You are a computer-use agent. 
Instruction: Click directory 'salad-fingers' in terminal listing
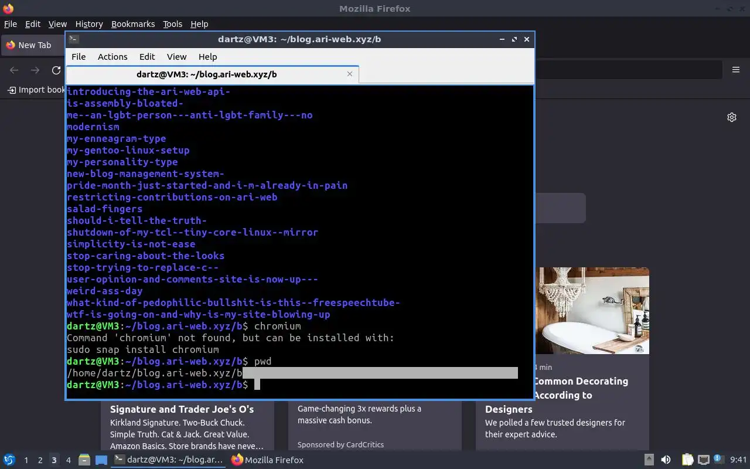click(105, 209)
